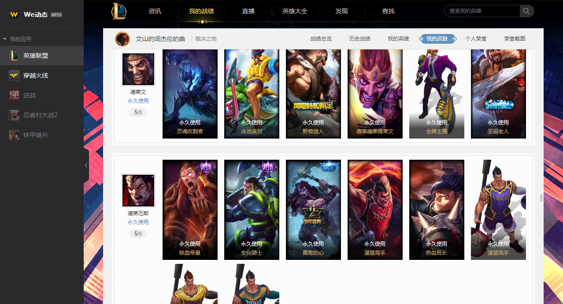Image resolution: width=563 pixels, height=304 pixels.
Task: Click the vertical page scrollbar thumb
Action: 541,198
